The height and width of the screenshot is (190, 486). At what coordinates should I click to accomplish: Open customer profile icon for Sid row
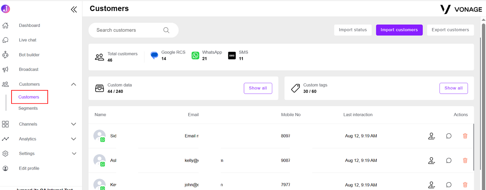pos(432,136)
